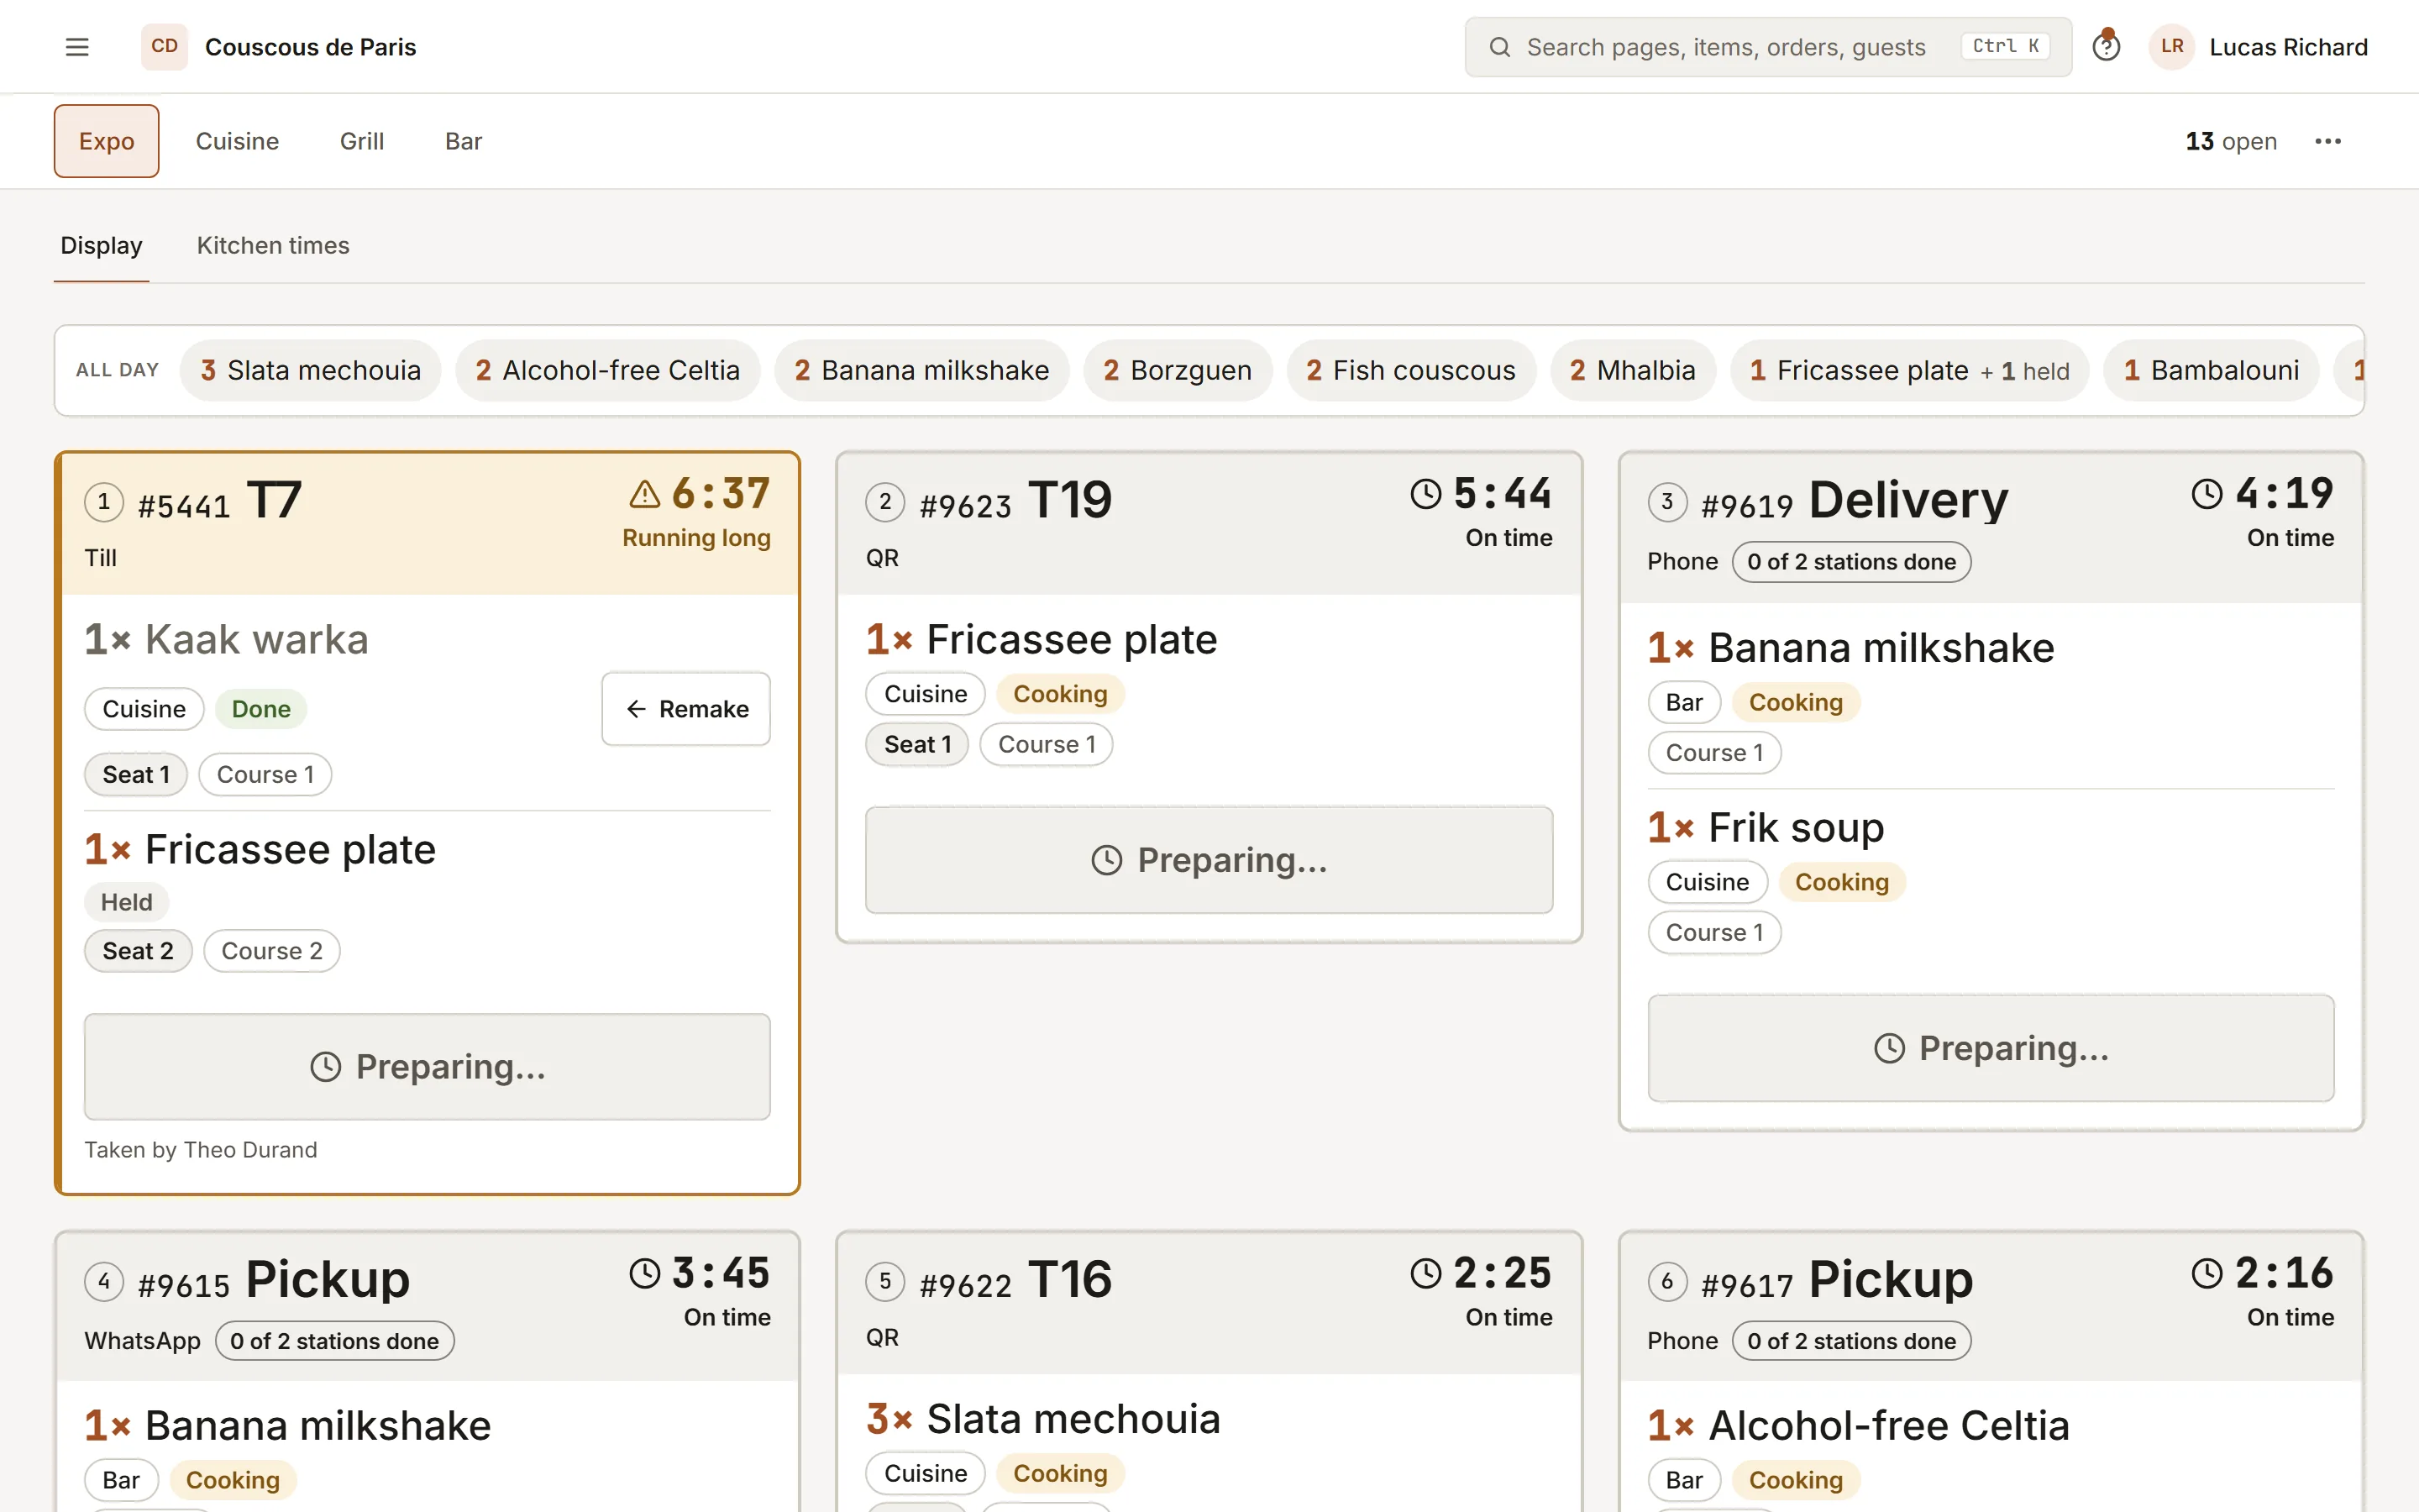Image resolution: width=2419 pixels, height=1512 pixels.
Task: Click the LR user avatar
Action: (x=2171, y=47)
